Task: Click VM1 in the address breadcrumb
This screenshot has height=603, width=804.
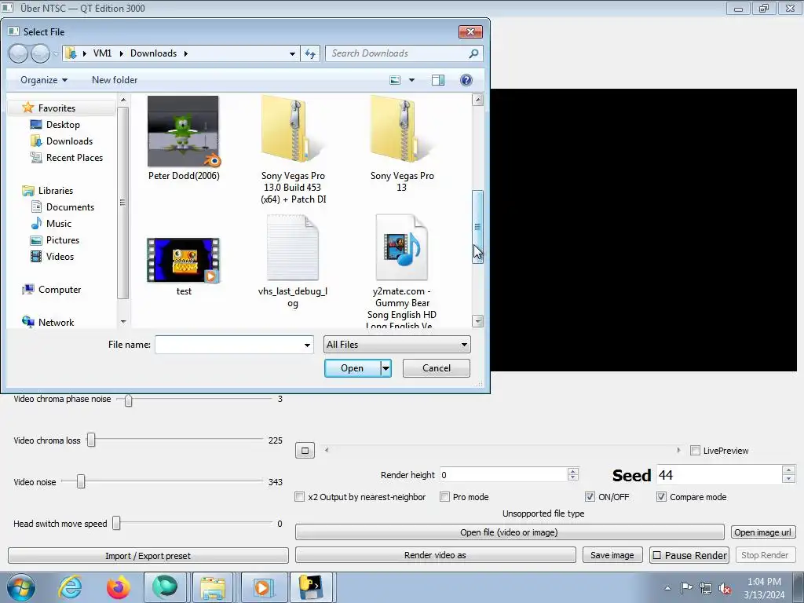Action: click(103, 53)
